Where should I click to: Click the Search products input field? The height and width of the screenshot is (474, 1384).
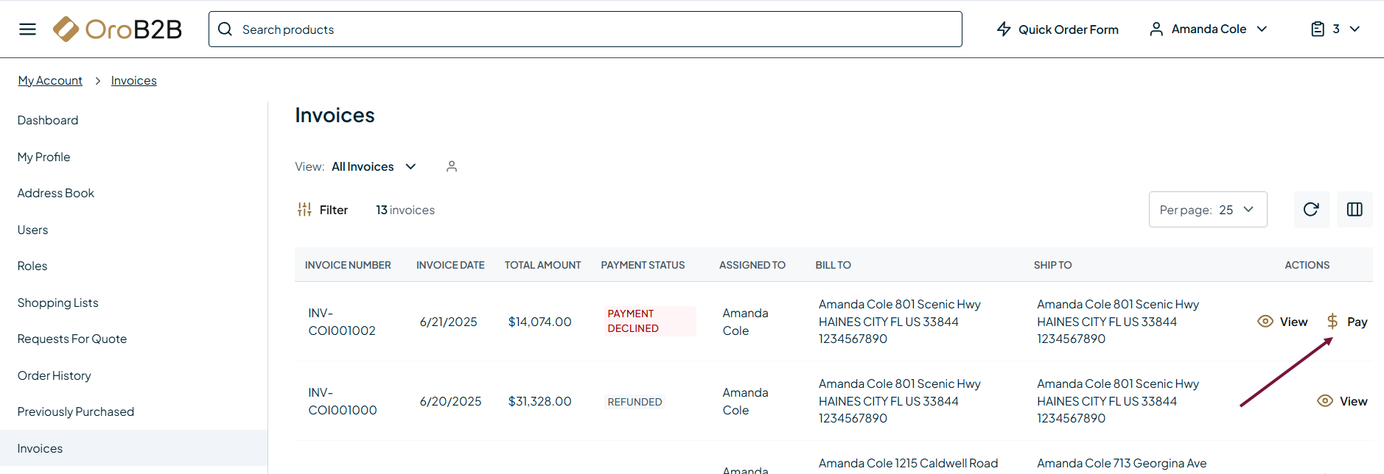590,29
